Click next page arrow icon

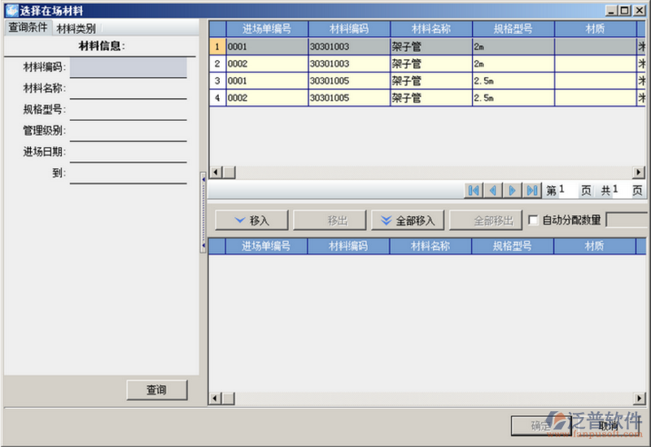coord(513,190)
